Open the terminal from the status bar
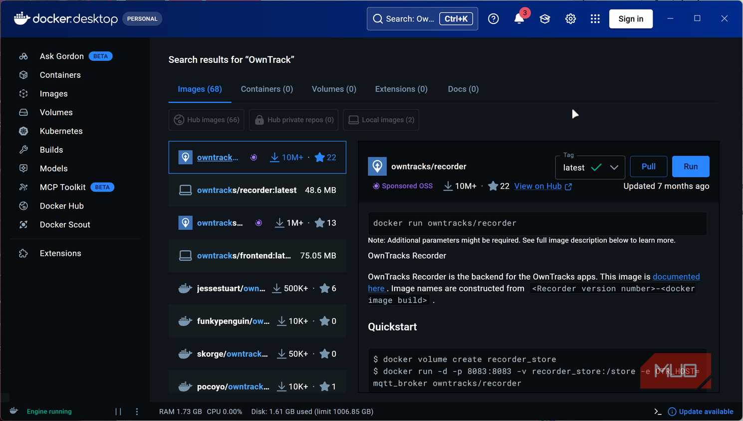Screen dimensions: 743x421 658,412
